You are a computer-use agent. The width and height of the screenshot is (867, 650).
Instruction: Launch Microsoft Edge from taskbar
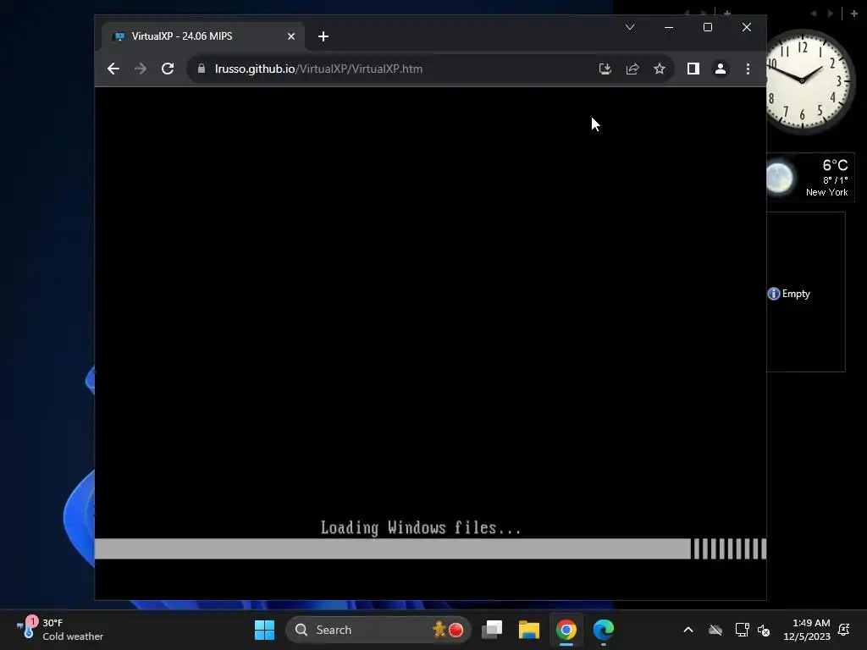(603, 630)
